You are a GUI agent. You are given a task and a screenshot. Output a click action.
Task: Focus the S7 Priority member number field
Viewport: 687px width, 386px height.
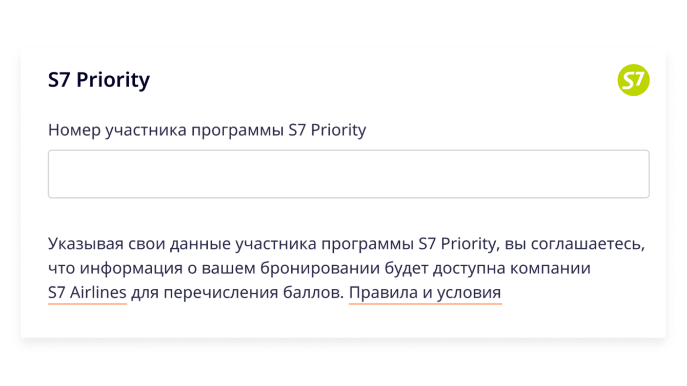coord(348,174)
